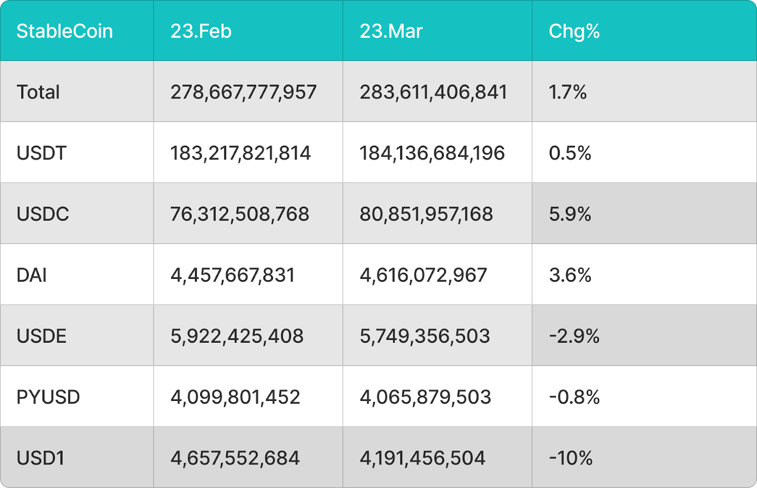757x488 pixels.
Task: Select the USDT row label
Action: (42, 153)
